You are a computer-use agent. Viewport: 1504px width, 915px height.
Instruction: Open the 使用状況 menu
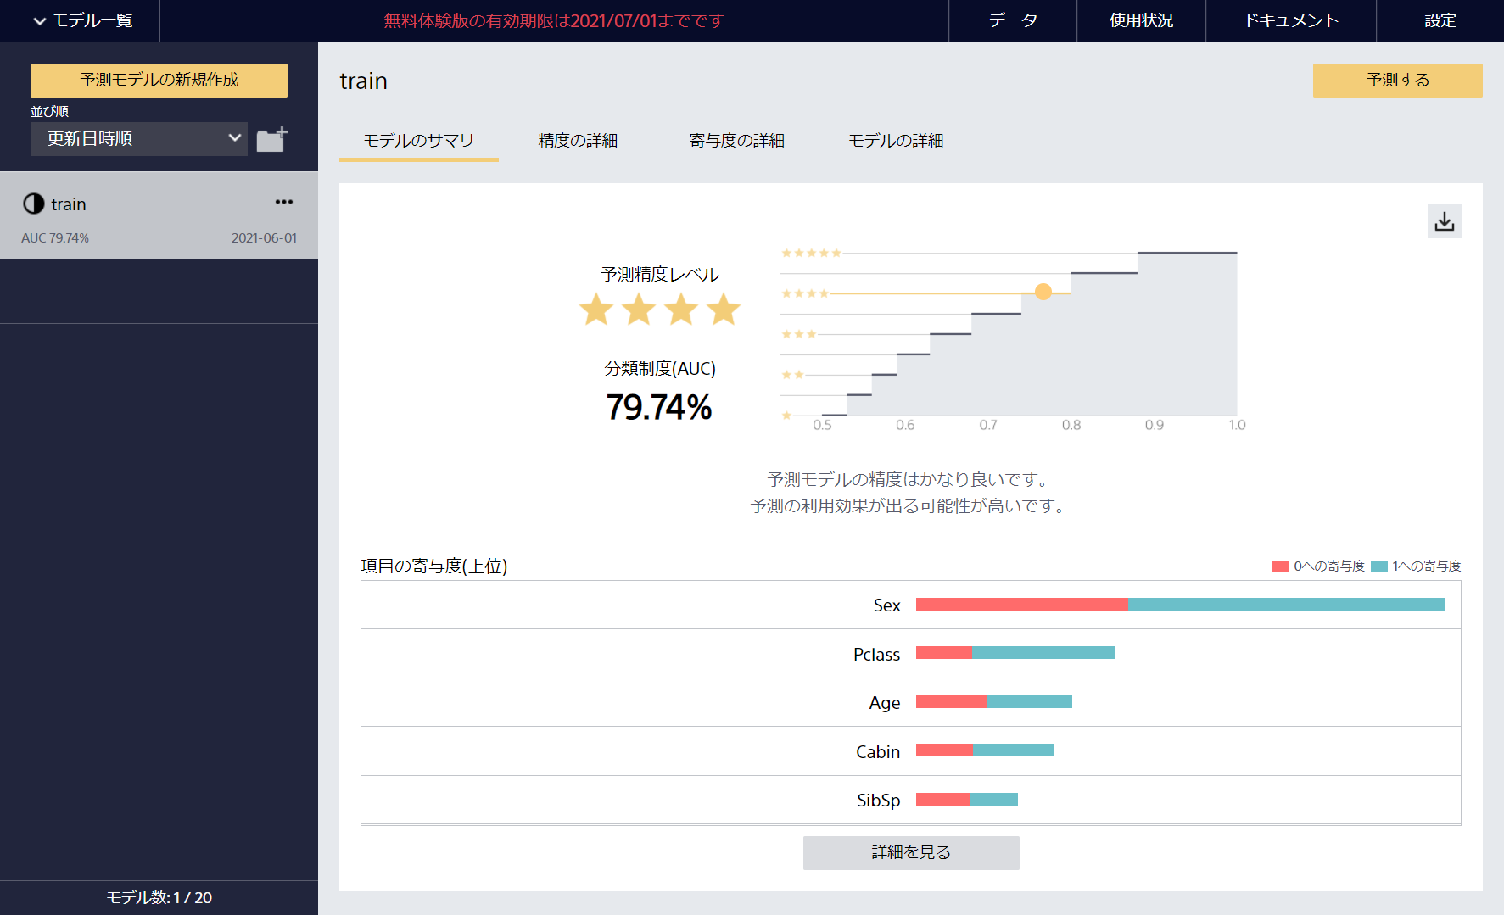(x=1141, y=21)
